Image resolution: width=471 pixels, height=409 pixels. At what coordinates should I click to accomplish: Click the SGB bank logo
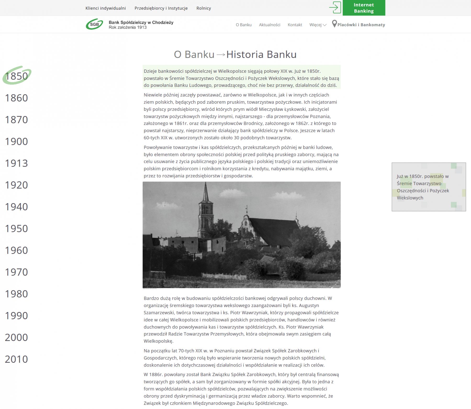coord(94,24)
